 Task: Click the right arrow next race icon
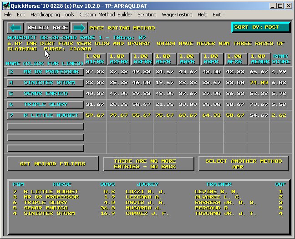pos(79,28)
